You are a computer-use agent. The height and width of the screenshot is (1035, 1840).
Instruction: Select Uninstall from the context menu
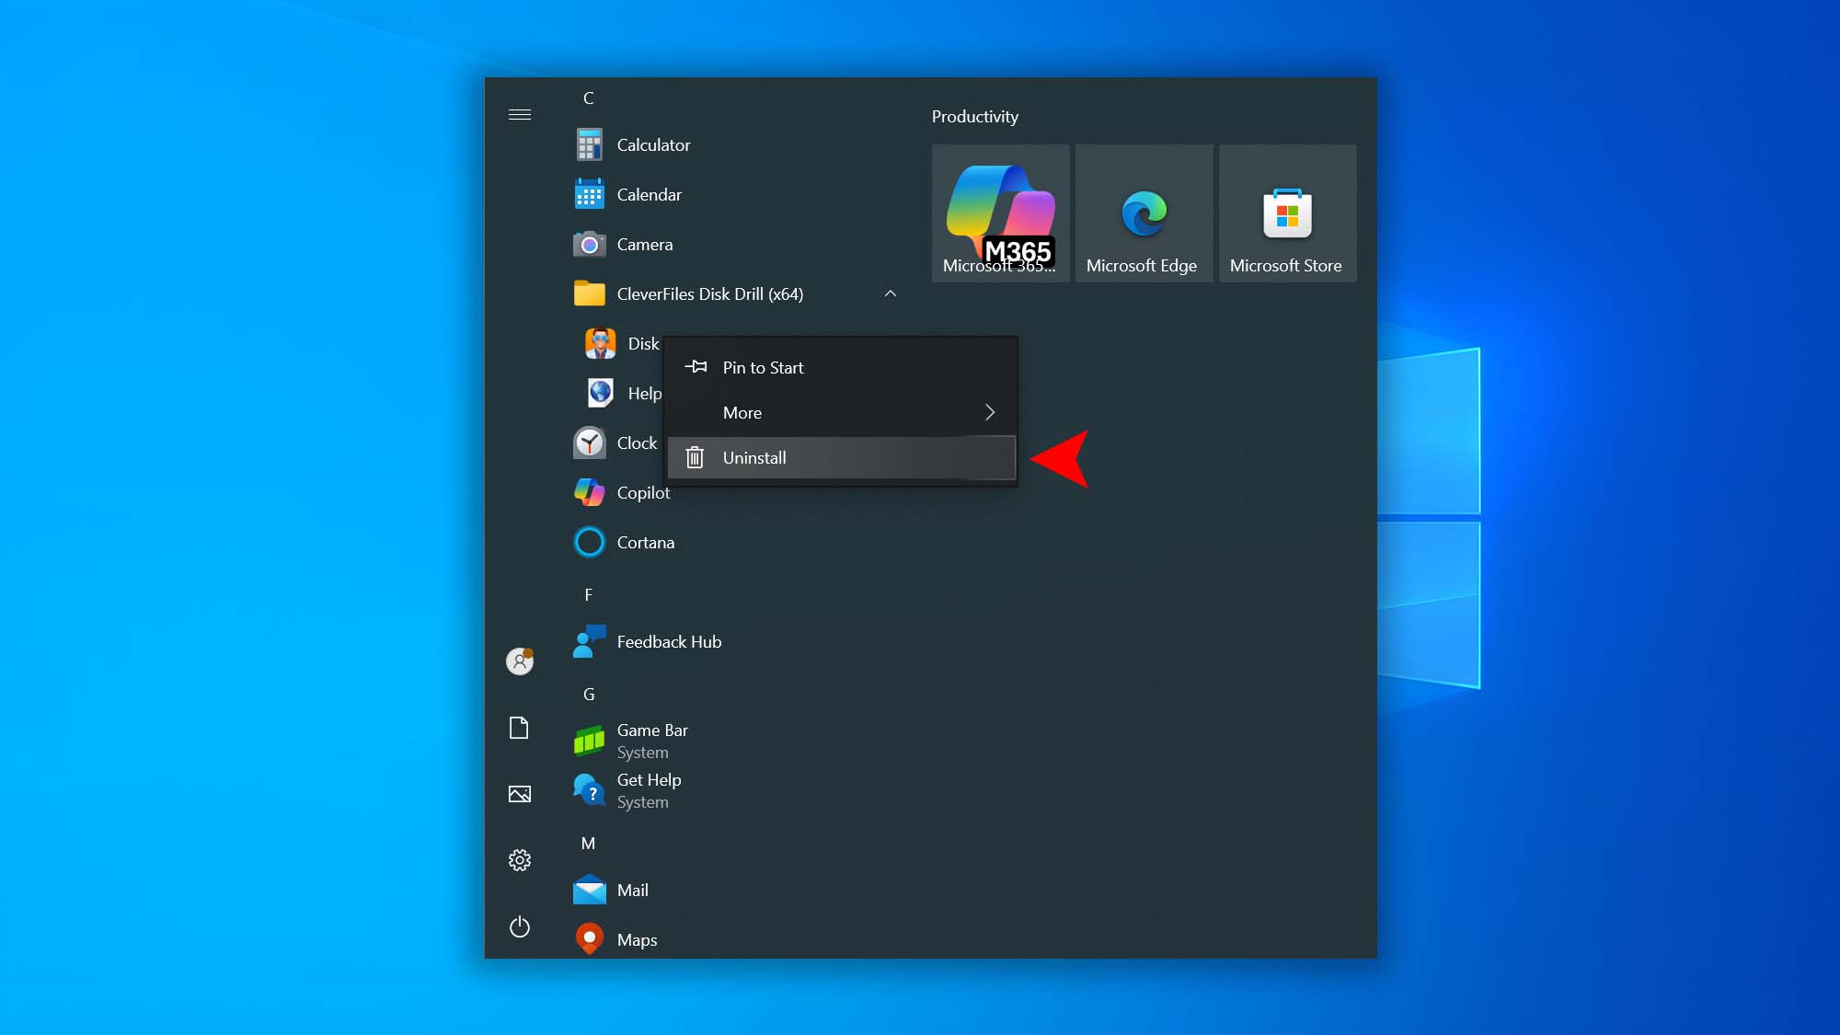[x=841, y=457]
